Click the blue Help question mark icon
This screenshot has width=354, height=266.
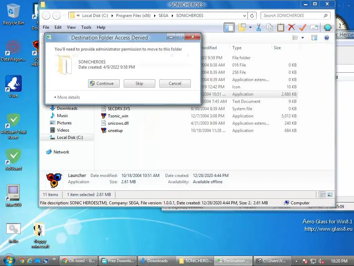pyautogui.click(x=326, y=37)
